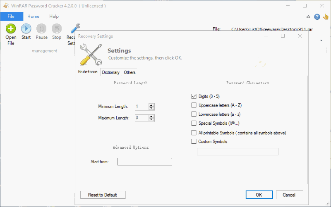
Task: Switch to the Home ribbon tab
Action: coord(34,16)
